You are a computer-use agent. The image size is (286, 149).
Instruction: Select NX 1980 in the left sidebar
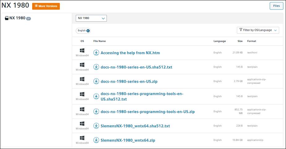[17, 18]
